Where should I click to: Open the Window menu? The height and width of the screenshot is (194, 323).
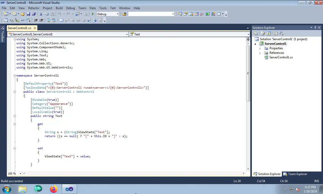125,8
